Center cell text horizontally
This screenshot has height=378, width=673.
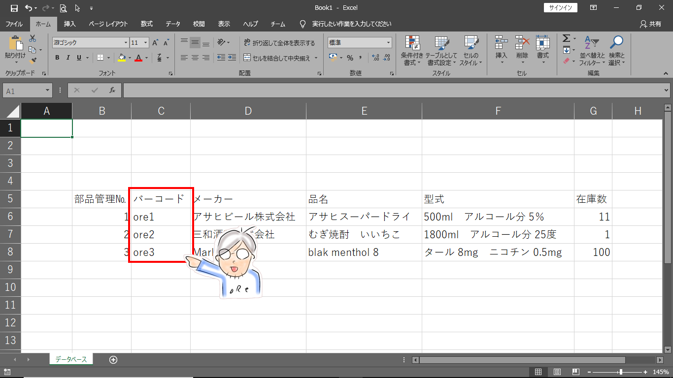tap(195, 58)
